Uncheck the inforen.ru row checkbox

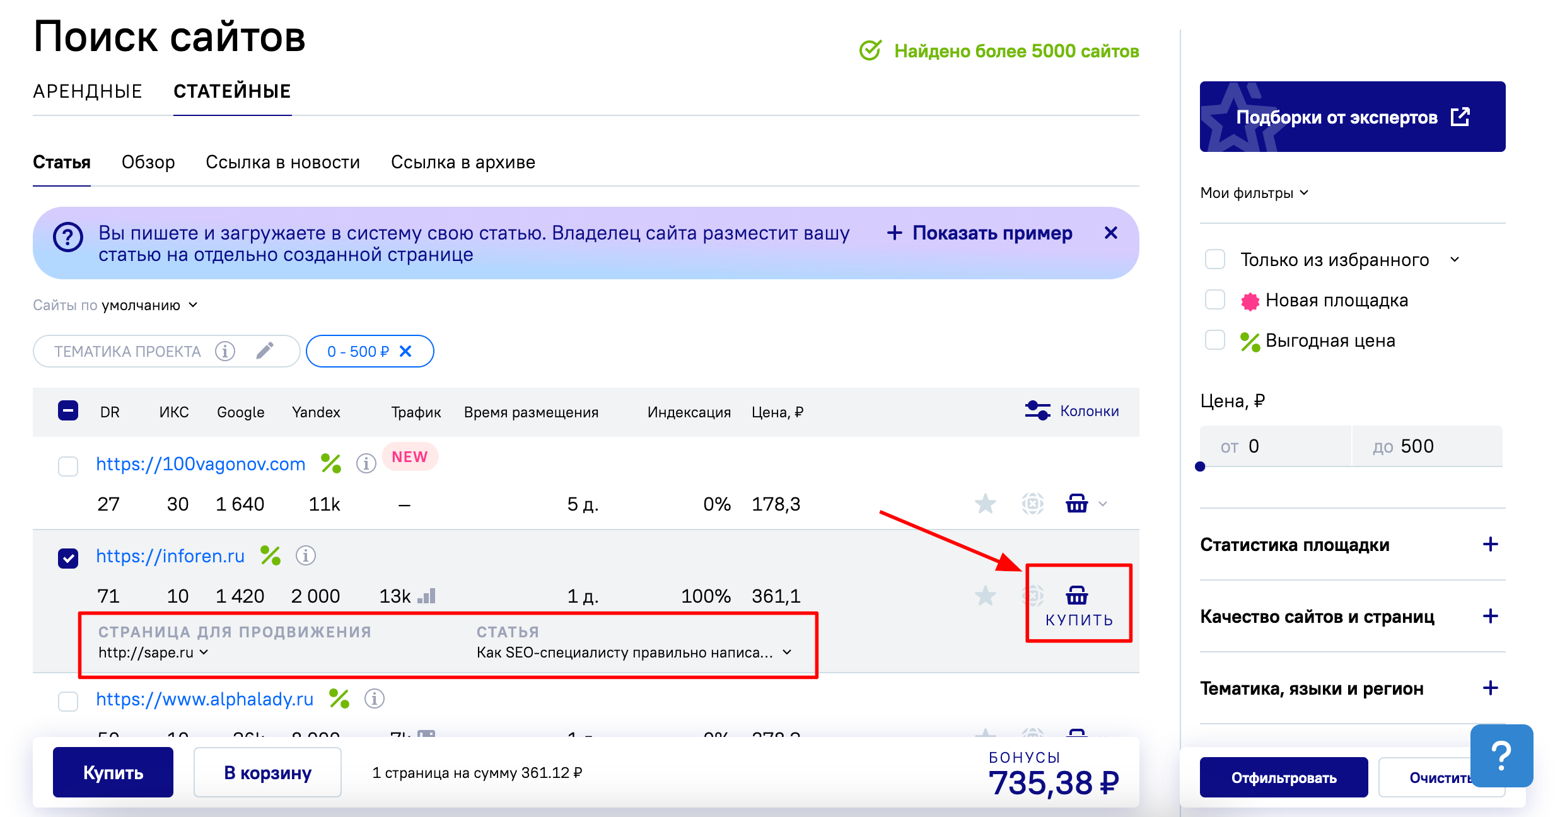coord(68,558)
